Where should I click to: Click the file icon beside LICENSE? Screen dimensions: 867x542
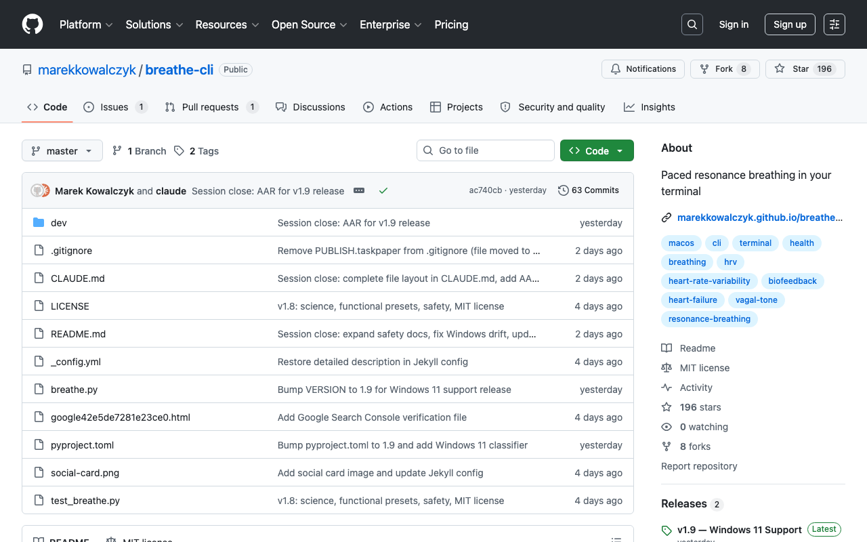[x=39, y=306]
